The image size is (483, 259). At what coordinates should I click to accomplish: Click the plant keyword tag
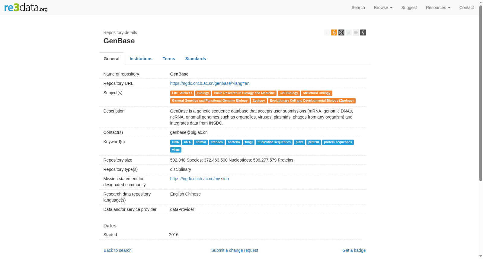tap(299, 142)
